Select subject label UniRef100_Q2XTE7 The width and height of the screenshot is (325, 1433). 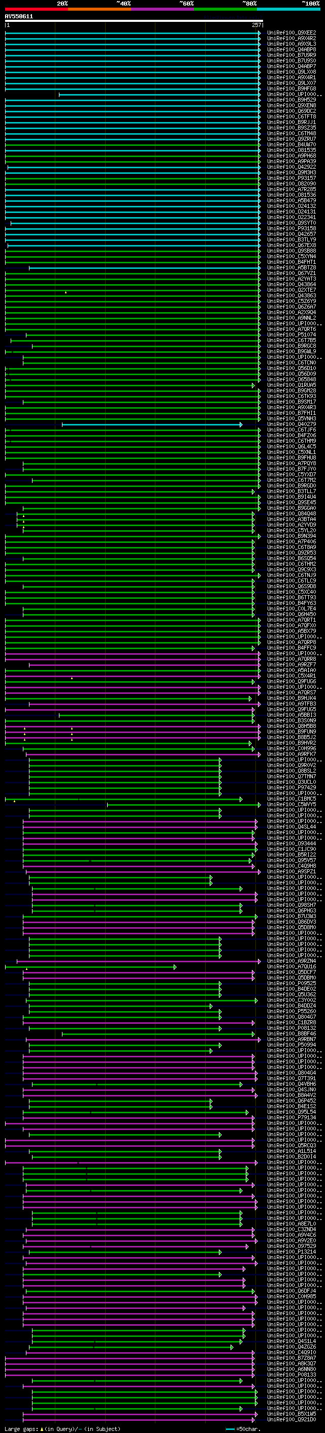tap(291, 290)
